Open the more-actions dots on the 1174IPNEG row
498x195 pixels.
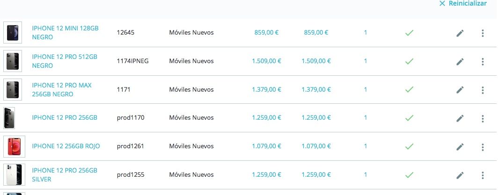(483, 62)
